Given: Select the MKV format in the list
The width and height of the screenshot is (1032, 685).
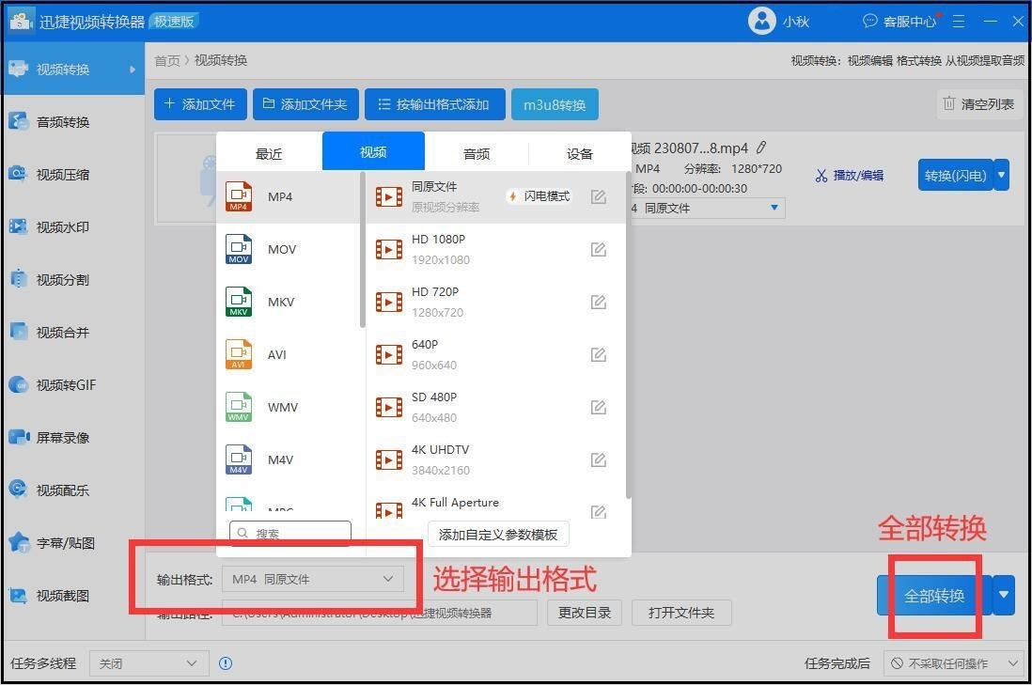Looking at the screenshot, I should click(x=280, y=303).
